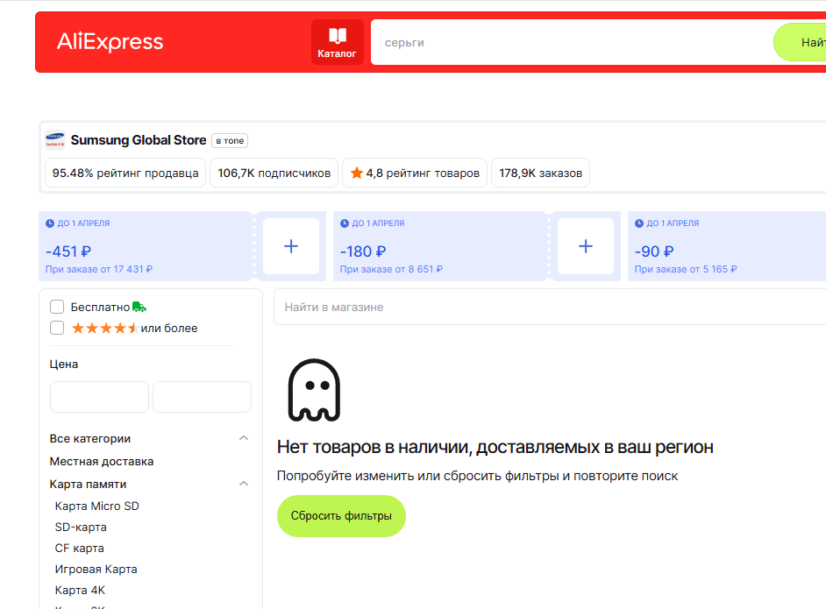Choose the CF карта category
This screenshot has width=826, height=609.
[x=80, y=548]
